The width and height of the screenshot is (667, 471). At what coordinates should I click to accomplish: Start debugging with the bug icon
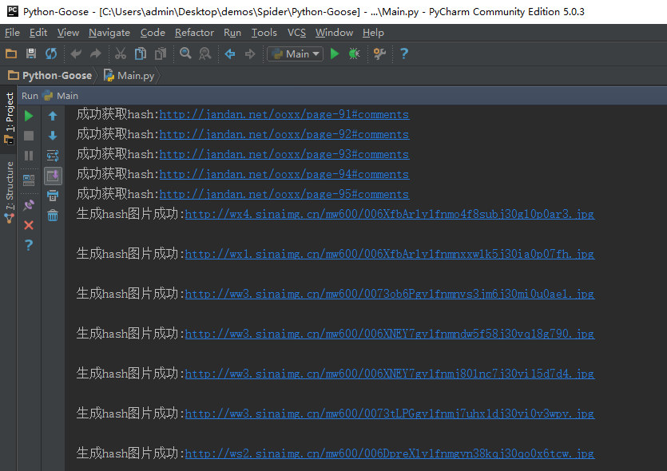click(355, 53)
